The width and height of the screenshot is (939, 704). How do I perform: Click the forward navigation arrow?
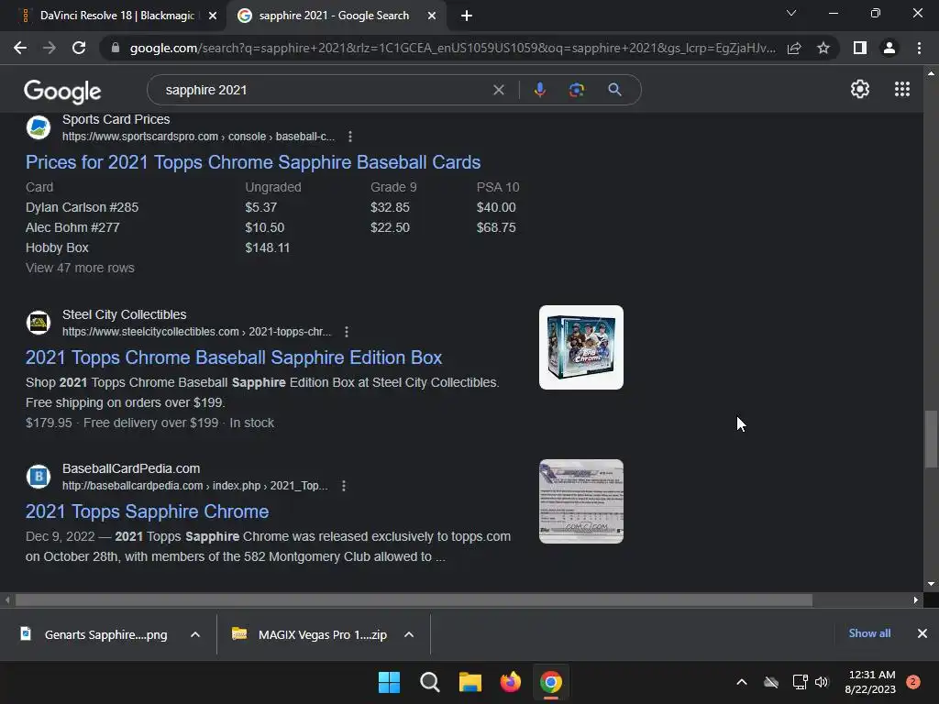(x=50, y=48)
